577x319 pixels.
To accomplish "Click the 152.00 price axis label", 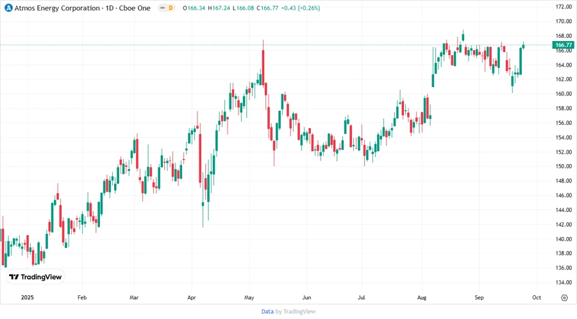I will tap(564, 152).
